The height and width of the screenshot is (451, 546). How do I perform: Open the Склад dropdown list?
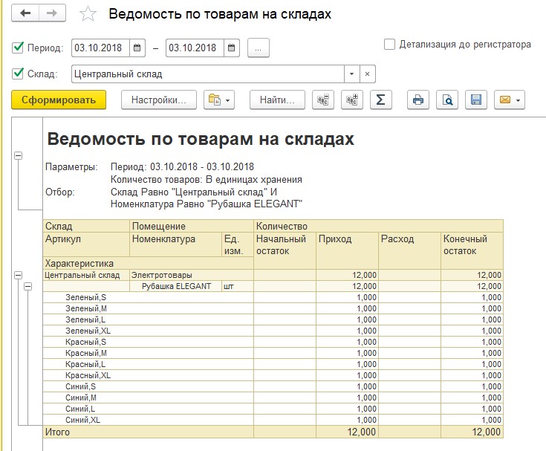coord(351,74)
